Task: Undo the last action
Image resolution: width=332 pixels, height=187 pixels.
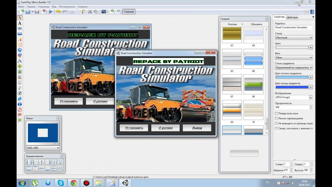Action: coord(58,11)
